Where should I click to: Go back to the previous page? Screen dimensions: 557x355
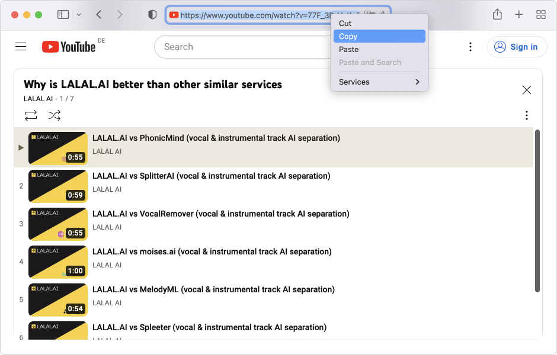point(99,15)
